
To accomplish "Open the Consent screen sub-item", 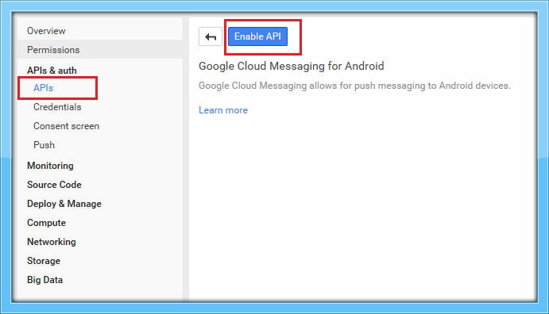I will [66, 126].
